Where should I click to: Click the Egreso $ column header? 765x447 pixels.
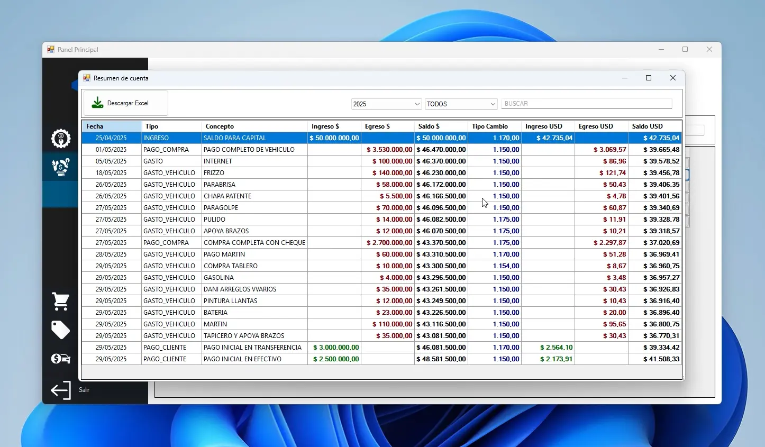388,126
